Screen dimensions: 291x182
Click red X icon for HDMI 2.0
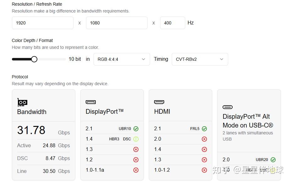point(204,139)
